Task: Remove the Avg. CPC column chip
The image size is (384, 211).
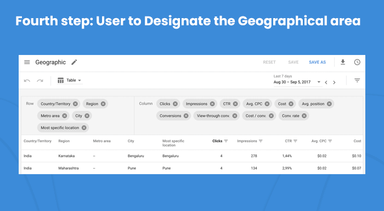Action: coord(267,104)
